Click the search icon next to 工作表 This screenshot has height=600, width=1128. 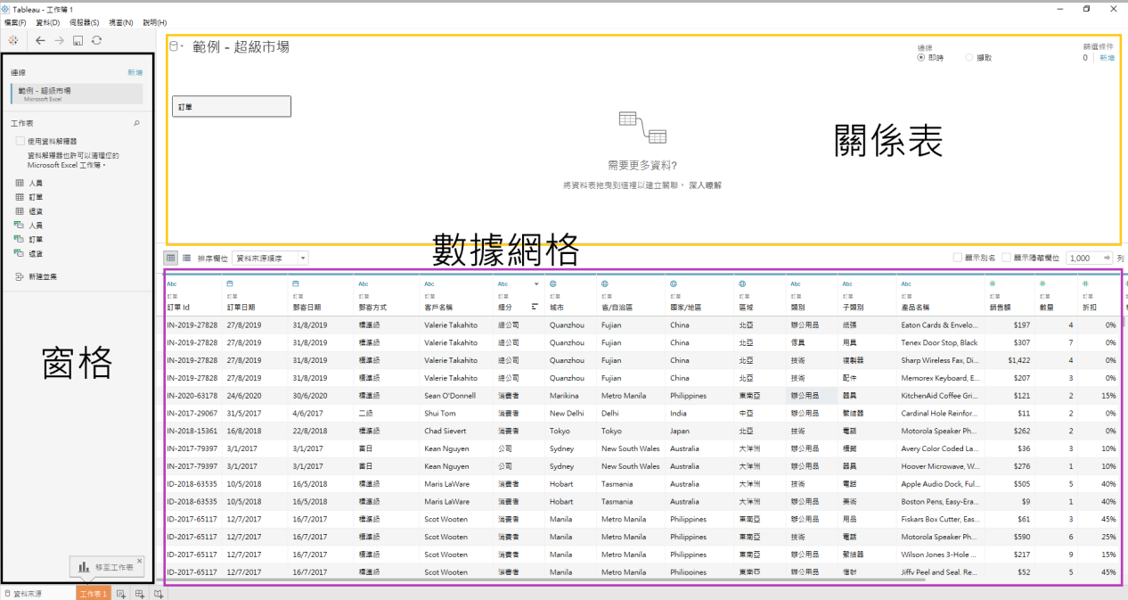pos(136,124)
